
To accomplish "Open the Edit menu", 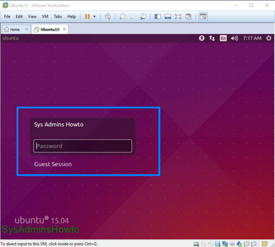I will click(19, 16).
